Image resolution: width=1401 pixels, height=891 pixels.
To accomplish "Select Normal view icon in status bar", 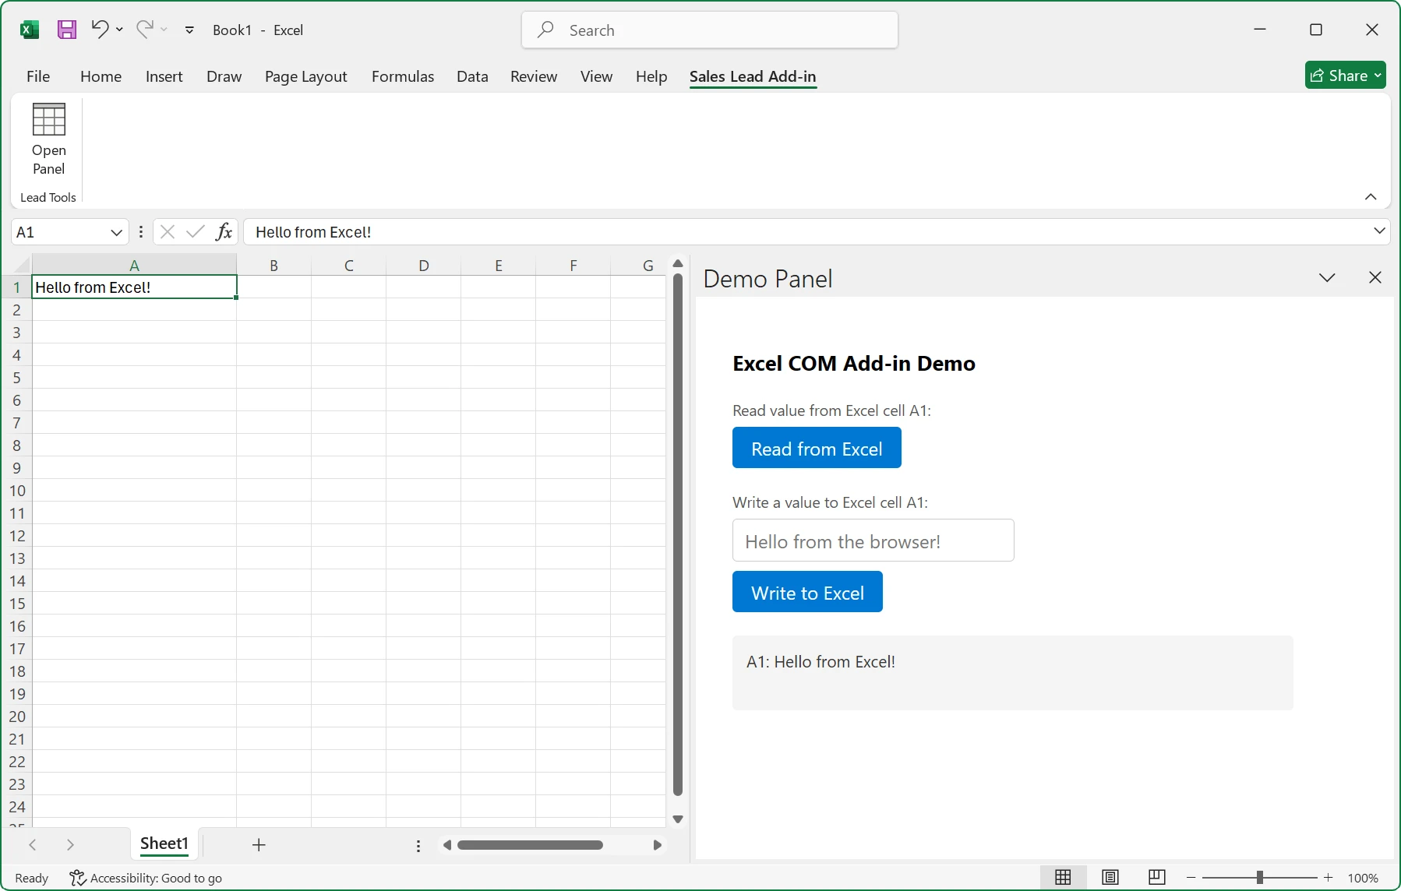I will pos(1063,877).
